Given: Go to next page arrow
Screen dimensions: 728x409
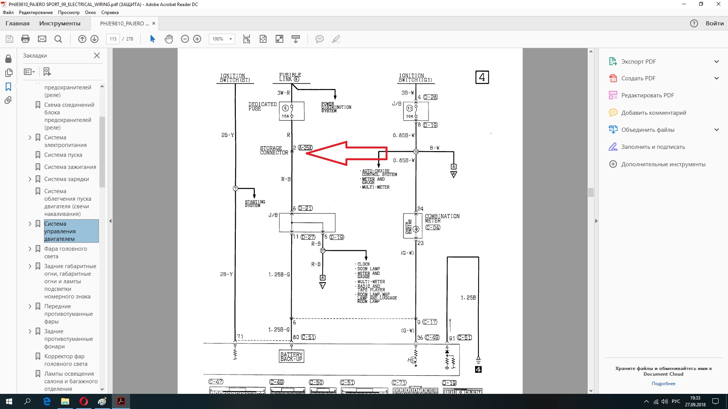Looking at the screenshot, I should pos(94,39).
